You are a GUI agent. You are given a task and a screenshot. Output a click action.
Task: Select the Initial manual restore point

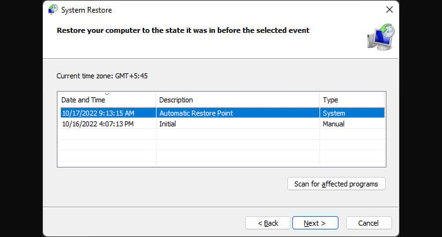tap(222, 124)
